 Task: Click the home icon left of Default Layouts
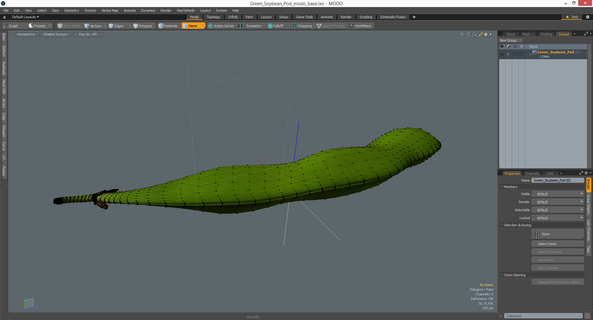(4, 17)
